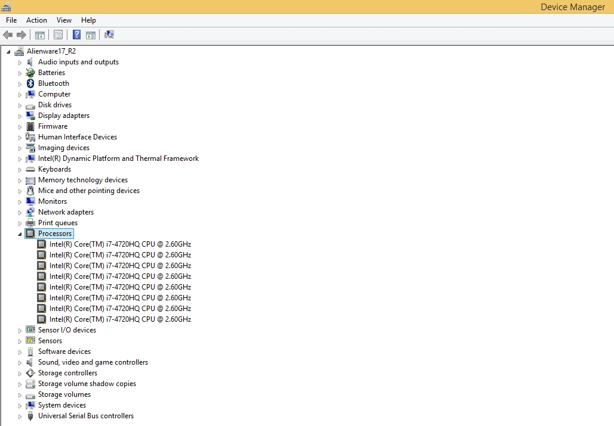614x426 pixels.
Task: Expand Storage volume shadow copies
Action: (x=20, y=384)
